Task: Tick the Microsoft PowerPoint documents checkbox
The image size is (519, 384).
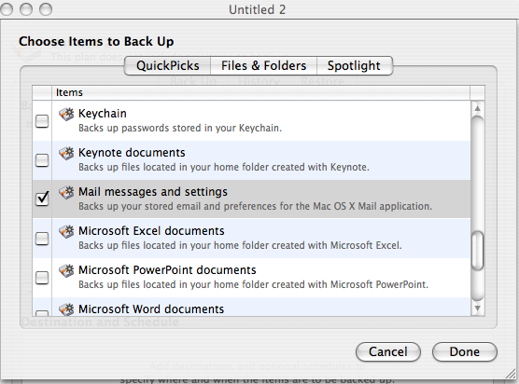Action: [42, 278]
